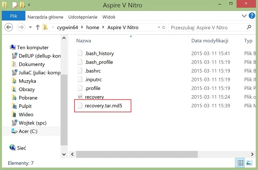Screen dimensions: 258x170
Task: Click the recovery.tar.md5 file icon
Action: (80, 106)
